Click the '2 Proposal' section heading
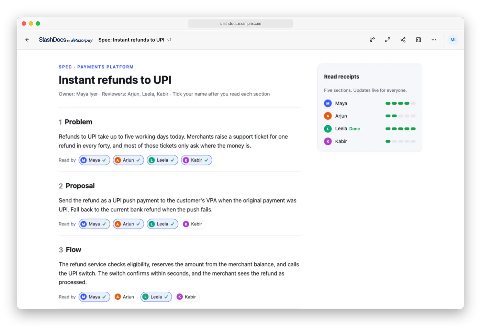 [x=77, y=186]
